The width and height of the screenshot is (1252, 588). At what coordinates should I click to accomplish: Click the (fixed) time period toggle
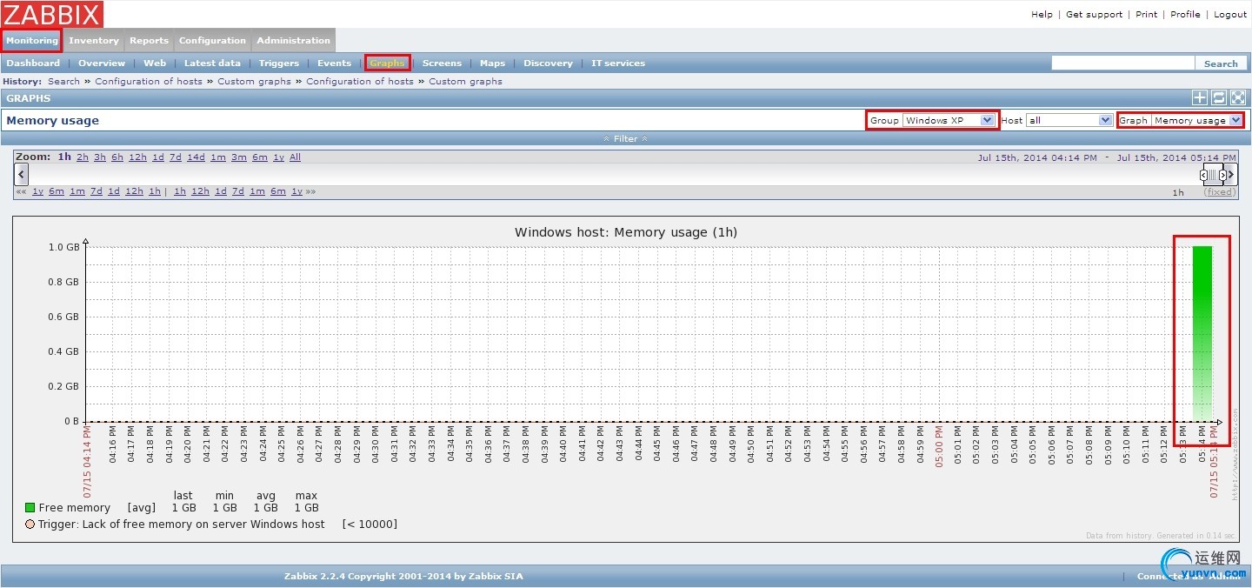pos(1219,192)
